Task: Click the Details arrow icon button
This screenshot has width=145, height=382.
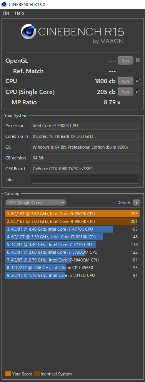Action: 136,203
